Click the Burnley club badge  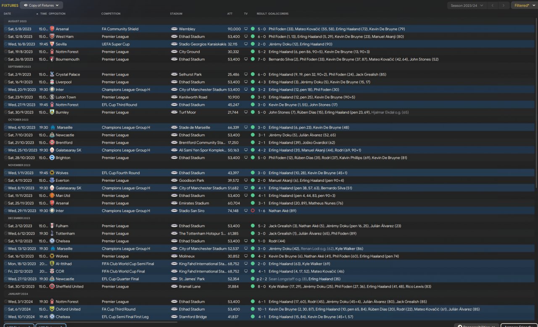(52, 112)
